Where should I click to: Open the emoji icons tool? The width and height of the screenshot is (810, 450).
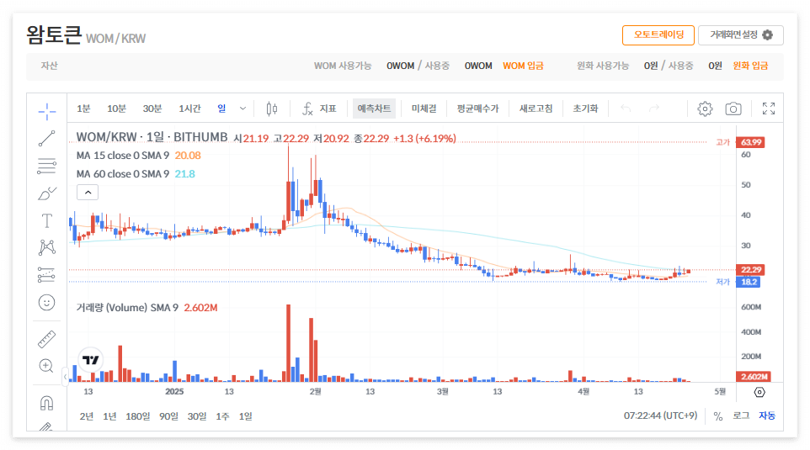point(46,303)
